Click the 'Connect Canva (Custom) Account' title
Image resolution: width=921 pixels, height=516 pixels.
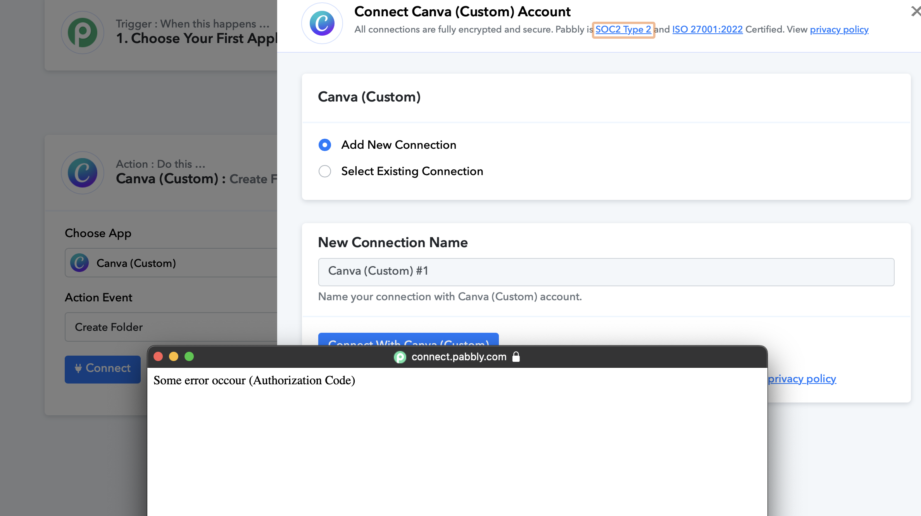[x=462, y=12]
